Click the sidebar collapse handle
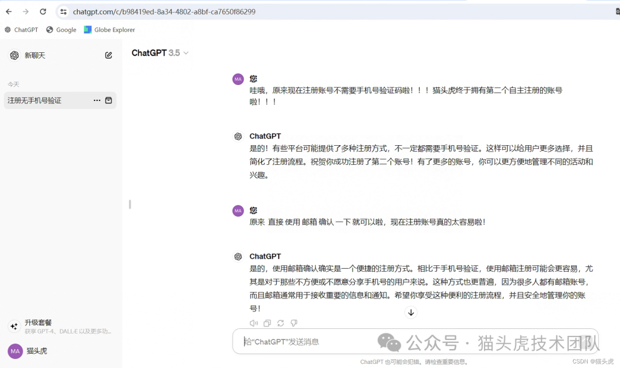Screen dimensions: 620x368 point(130,204)
